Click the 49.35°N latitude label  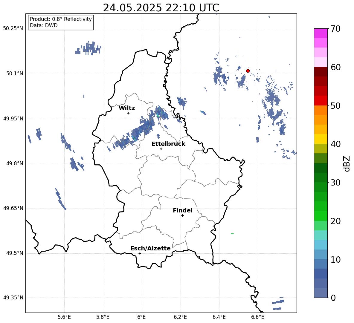point(13,298)
